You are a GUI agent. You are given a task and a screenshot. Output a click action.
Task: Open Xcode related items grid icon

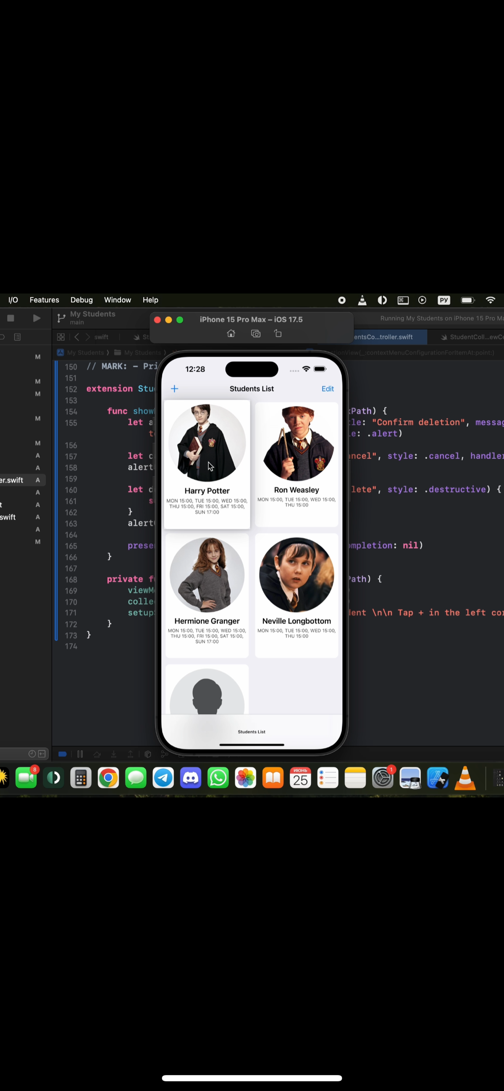[60, 337]
